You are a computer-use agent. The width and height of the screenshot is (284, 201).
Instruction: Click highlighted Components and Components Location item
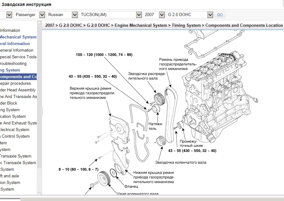[18, 77]
